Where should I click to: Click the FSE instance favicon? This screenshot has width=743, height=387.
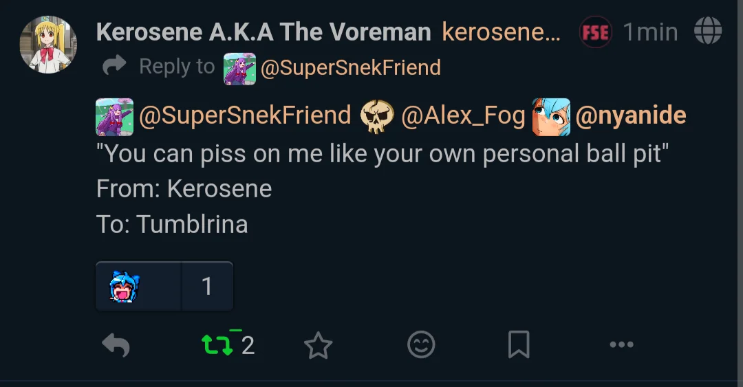click(596, 32)
